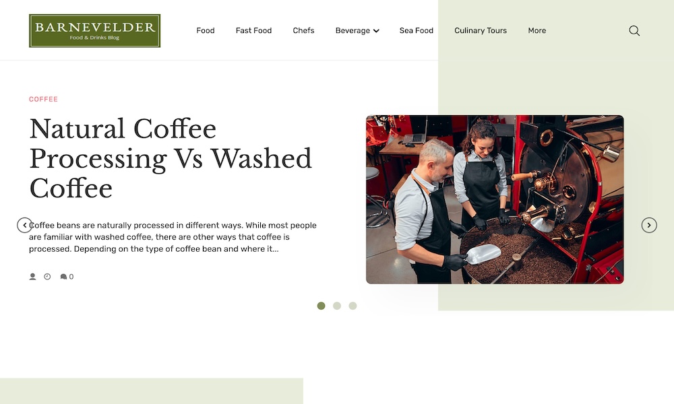The image size is (674, 404).
Task: Click the clock date icon
Action: pyautogui.click(x=47, y=277)
